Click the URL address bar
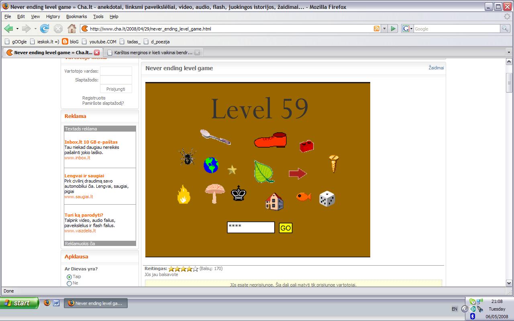 pyautogui.click(x=230, y=28)
